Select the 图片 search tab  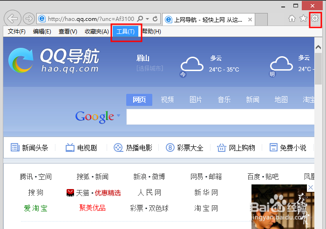pyautogui.click(x=196, y=100)
